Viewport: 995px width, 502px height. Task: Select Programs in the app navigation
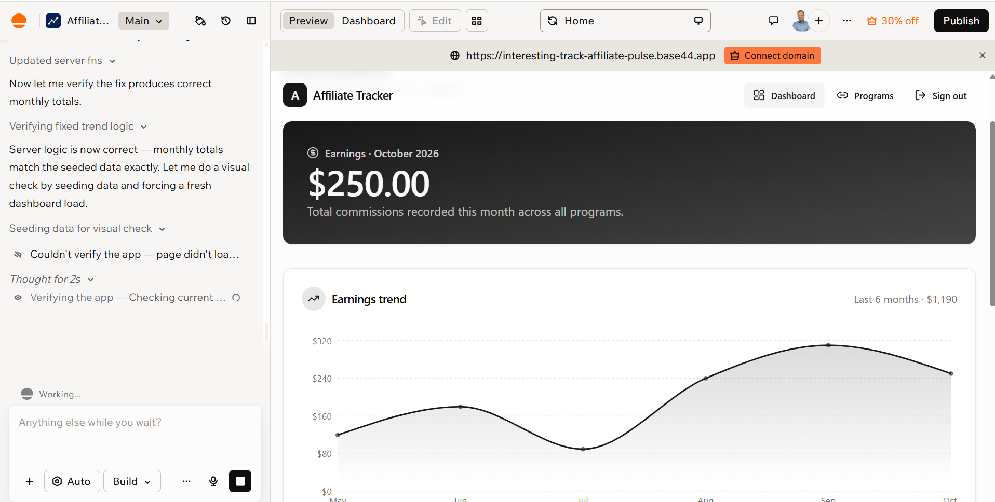click(865, 95)
